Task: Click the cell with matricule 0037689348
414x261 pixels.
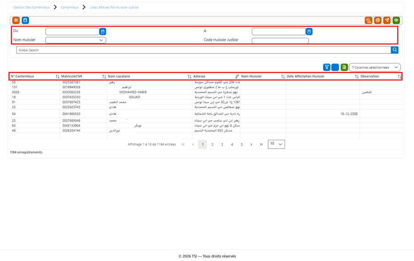Action: pyautogui.click(x=84, y=121)
